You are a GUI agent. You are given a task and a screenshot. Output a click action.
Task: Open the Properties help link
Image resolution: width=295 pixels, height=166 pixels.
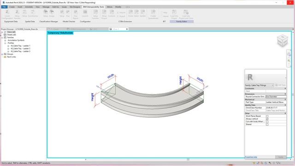251,157
